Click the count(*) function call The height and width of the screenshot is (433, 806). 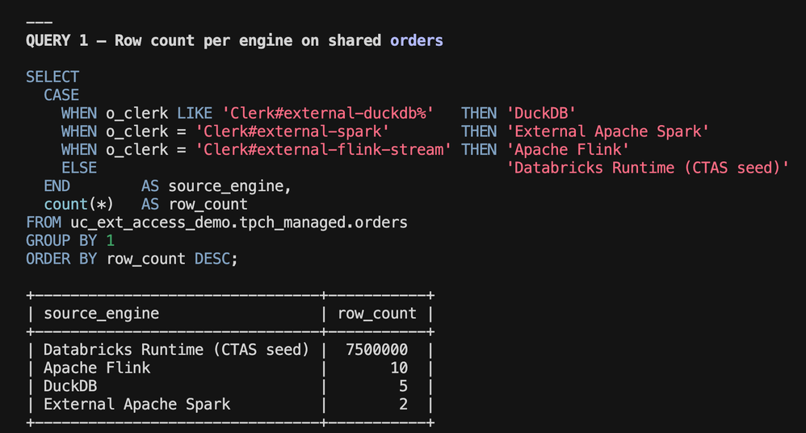point(78,204)
